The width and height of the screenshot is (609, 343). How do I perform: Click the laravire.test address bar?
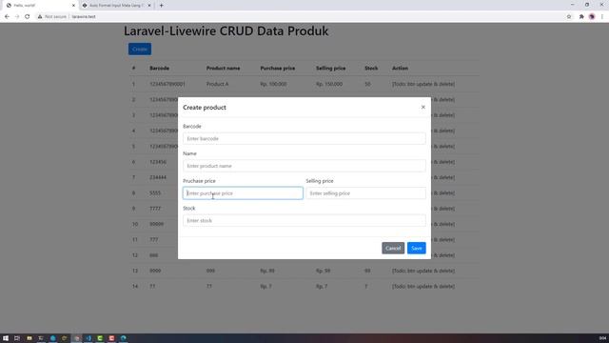pyautogui.click(x=84, y=17)
